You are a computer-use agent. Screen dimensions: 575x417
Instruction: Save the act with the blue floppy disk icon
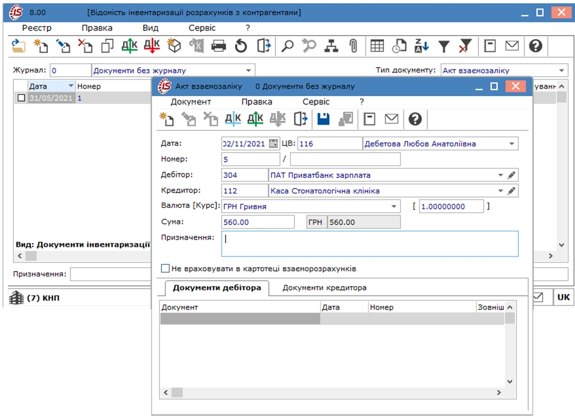tap(323, 119)
